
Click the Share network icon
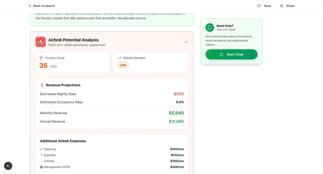(281, 6)
